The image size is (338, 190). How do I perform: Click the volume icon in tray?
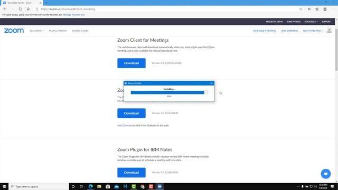pyautogui.click(x=315, y=186)
